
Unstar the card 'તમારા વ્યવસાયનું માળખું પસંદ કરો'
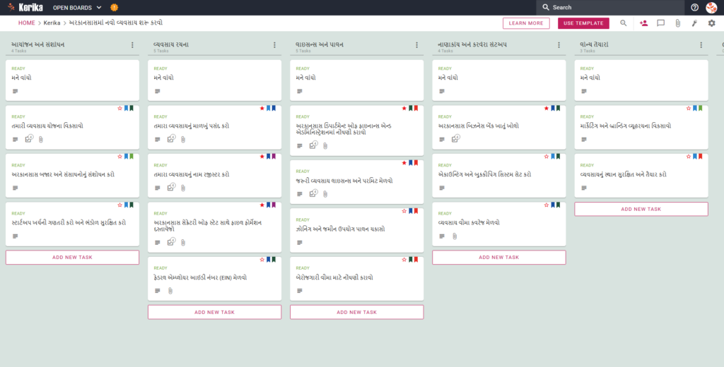click(262, 109)
